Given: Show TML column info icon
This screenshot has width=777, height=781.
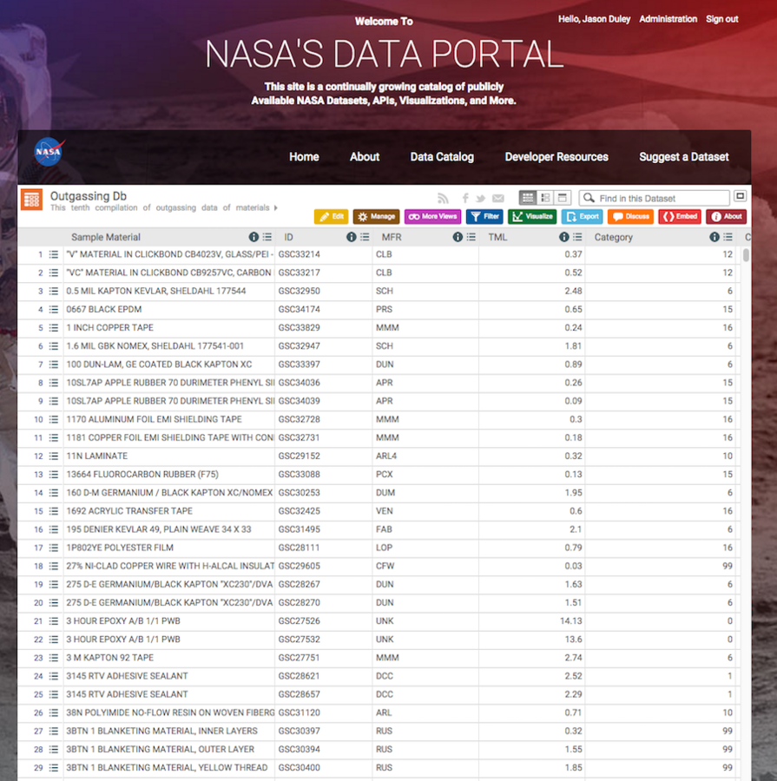Looking at the screenshot, I should tap(563, 237).
